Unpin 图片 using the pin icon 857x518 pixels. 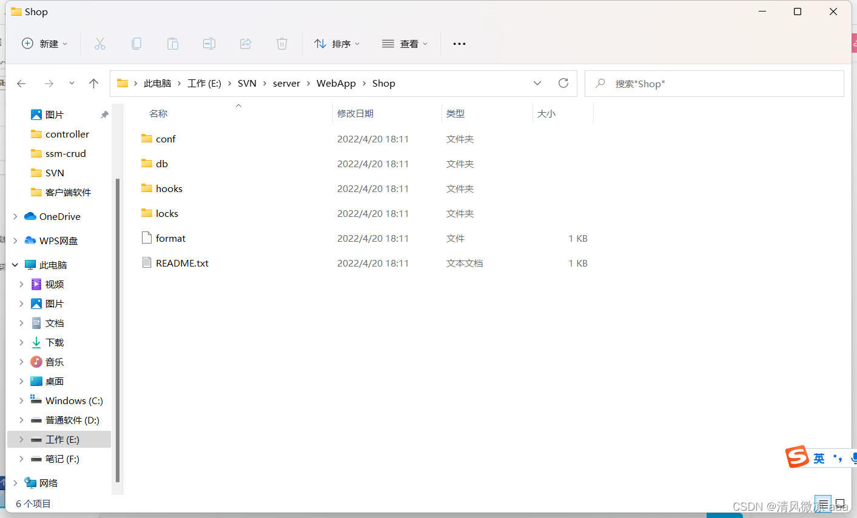tap(104, 115)
